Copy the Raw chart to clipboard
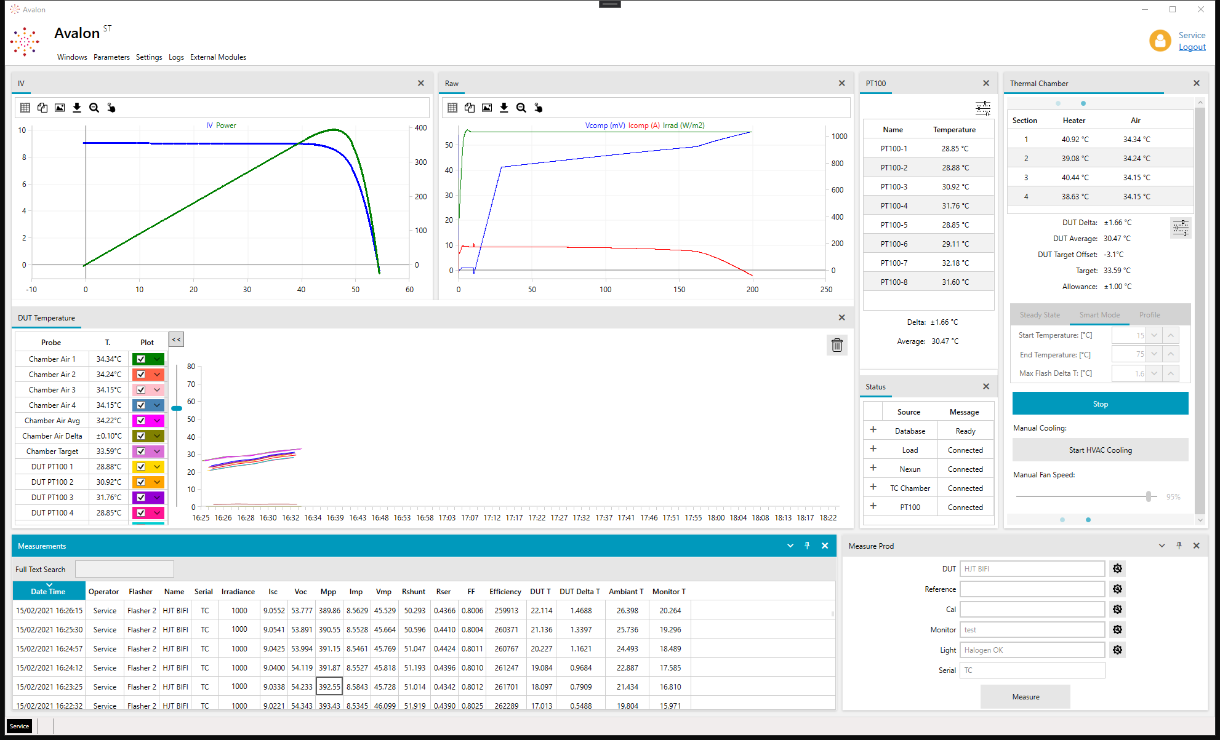The image size is (1220, 740). pyautogui.click(x=470, y=108)
